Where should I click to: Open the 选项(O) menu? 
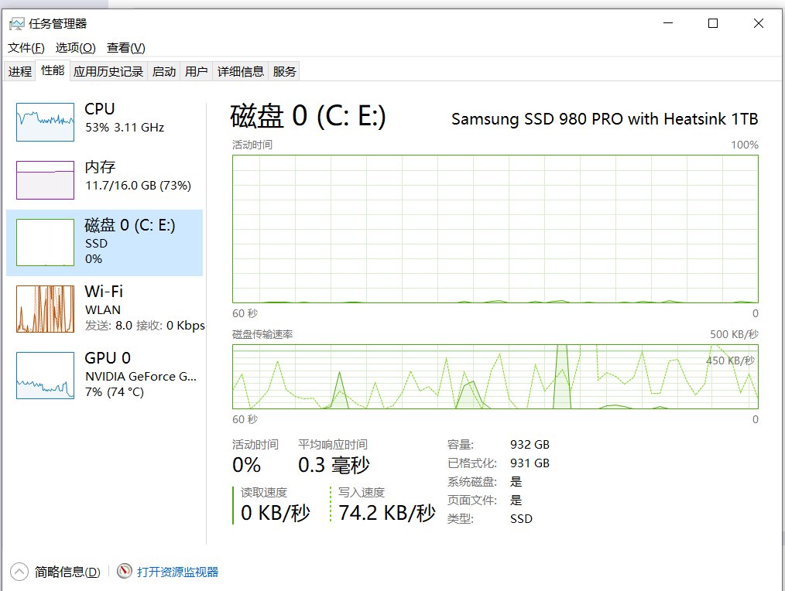click(x=76, y=48)
